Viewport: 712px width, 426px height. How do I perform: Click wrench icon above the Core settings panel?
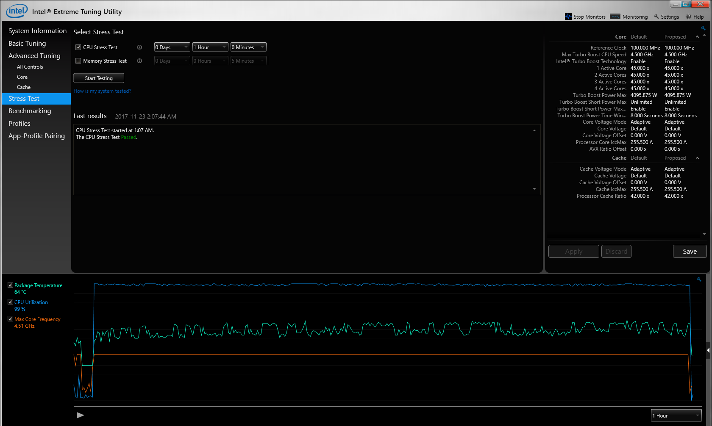click(703, 28)
